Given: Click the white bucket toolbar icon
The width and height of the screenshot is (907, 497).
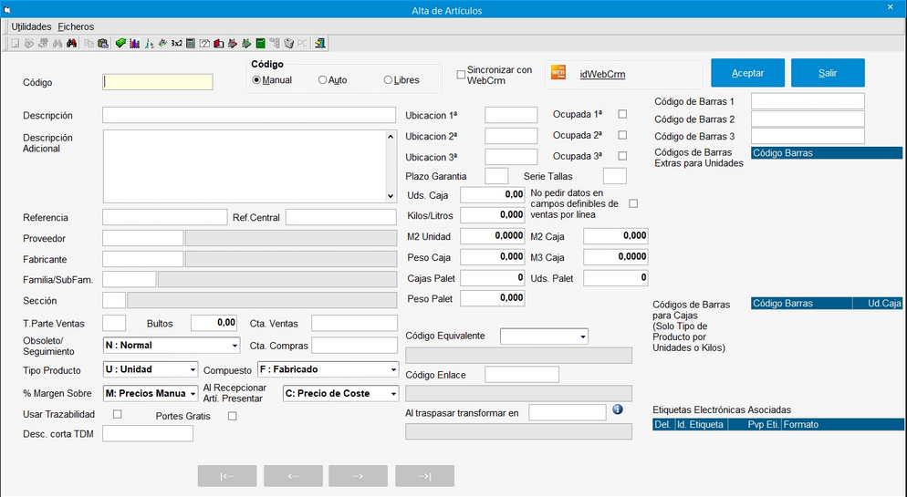Looking at the screenshot, I should [x=288, y=44].
